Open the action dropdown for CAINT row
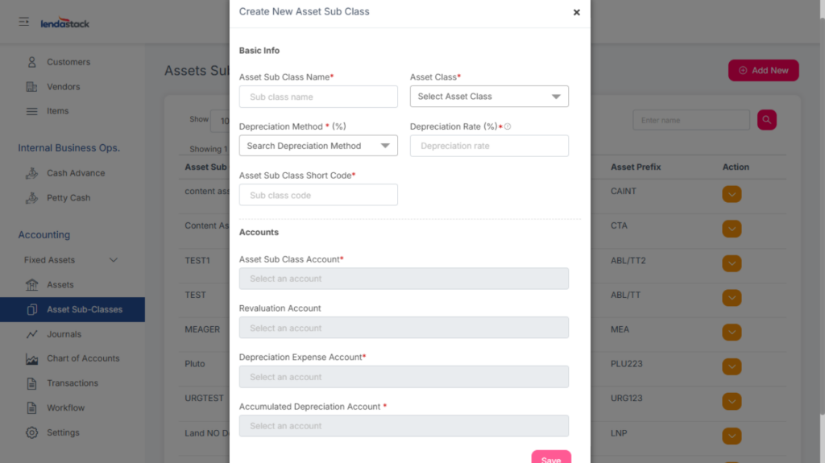The image size is (825, 463). [x=732, y=194]
